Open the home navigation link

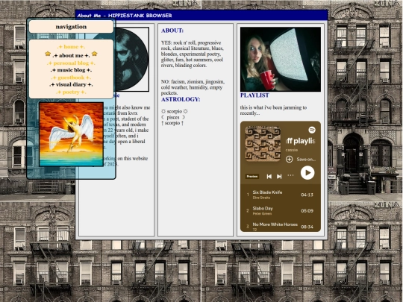coord(71,47)
